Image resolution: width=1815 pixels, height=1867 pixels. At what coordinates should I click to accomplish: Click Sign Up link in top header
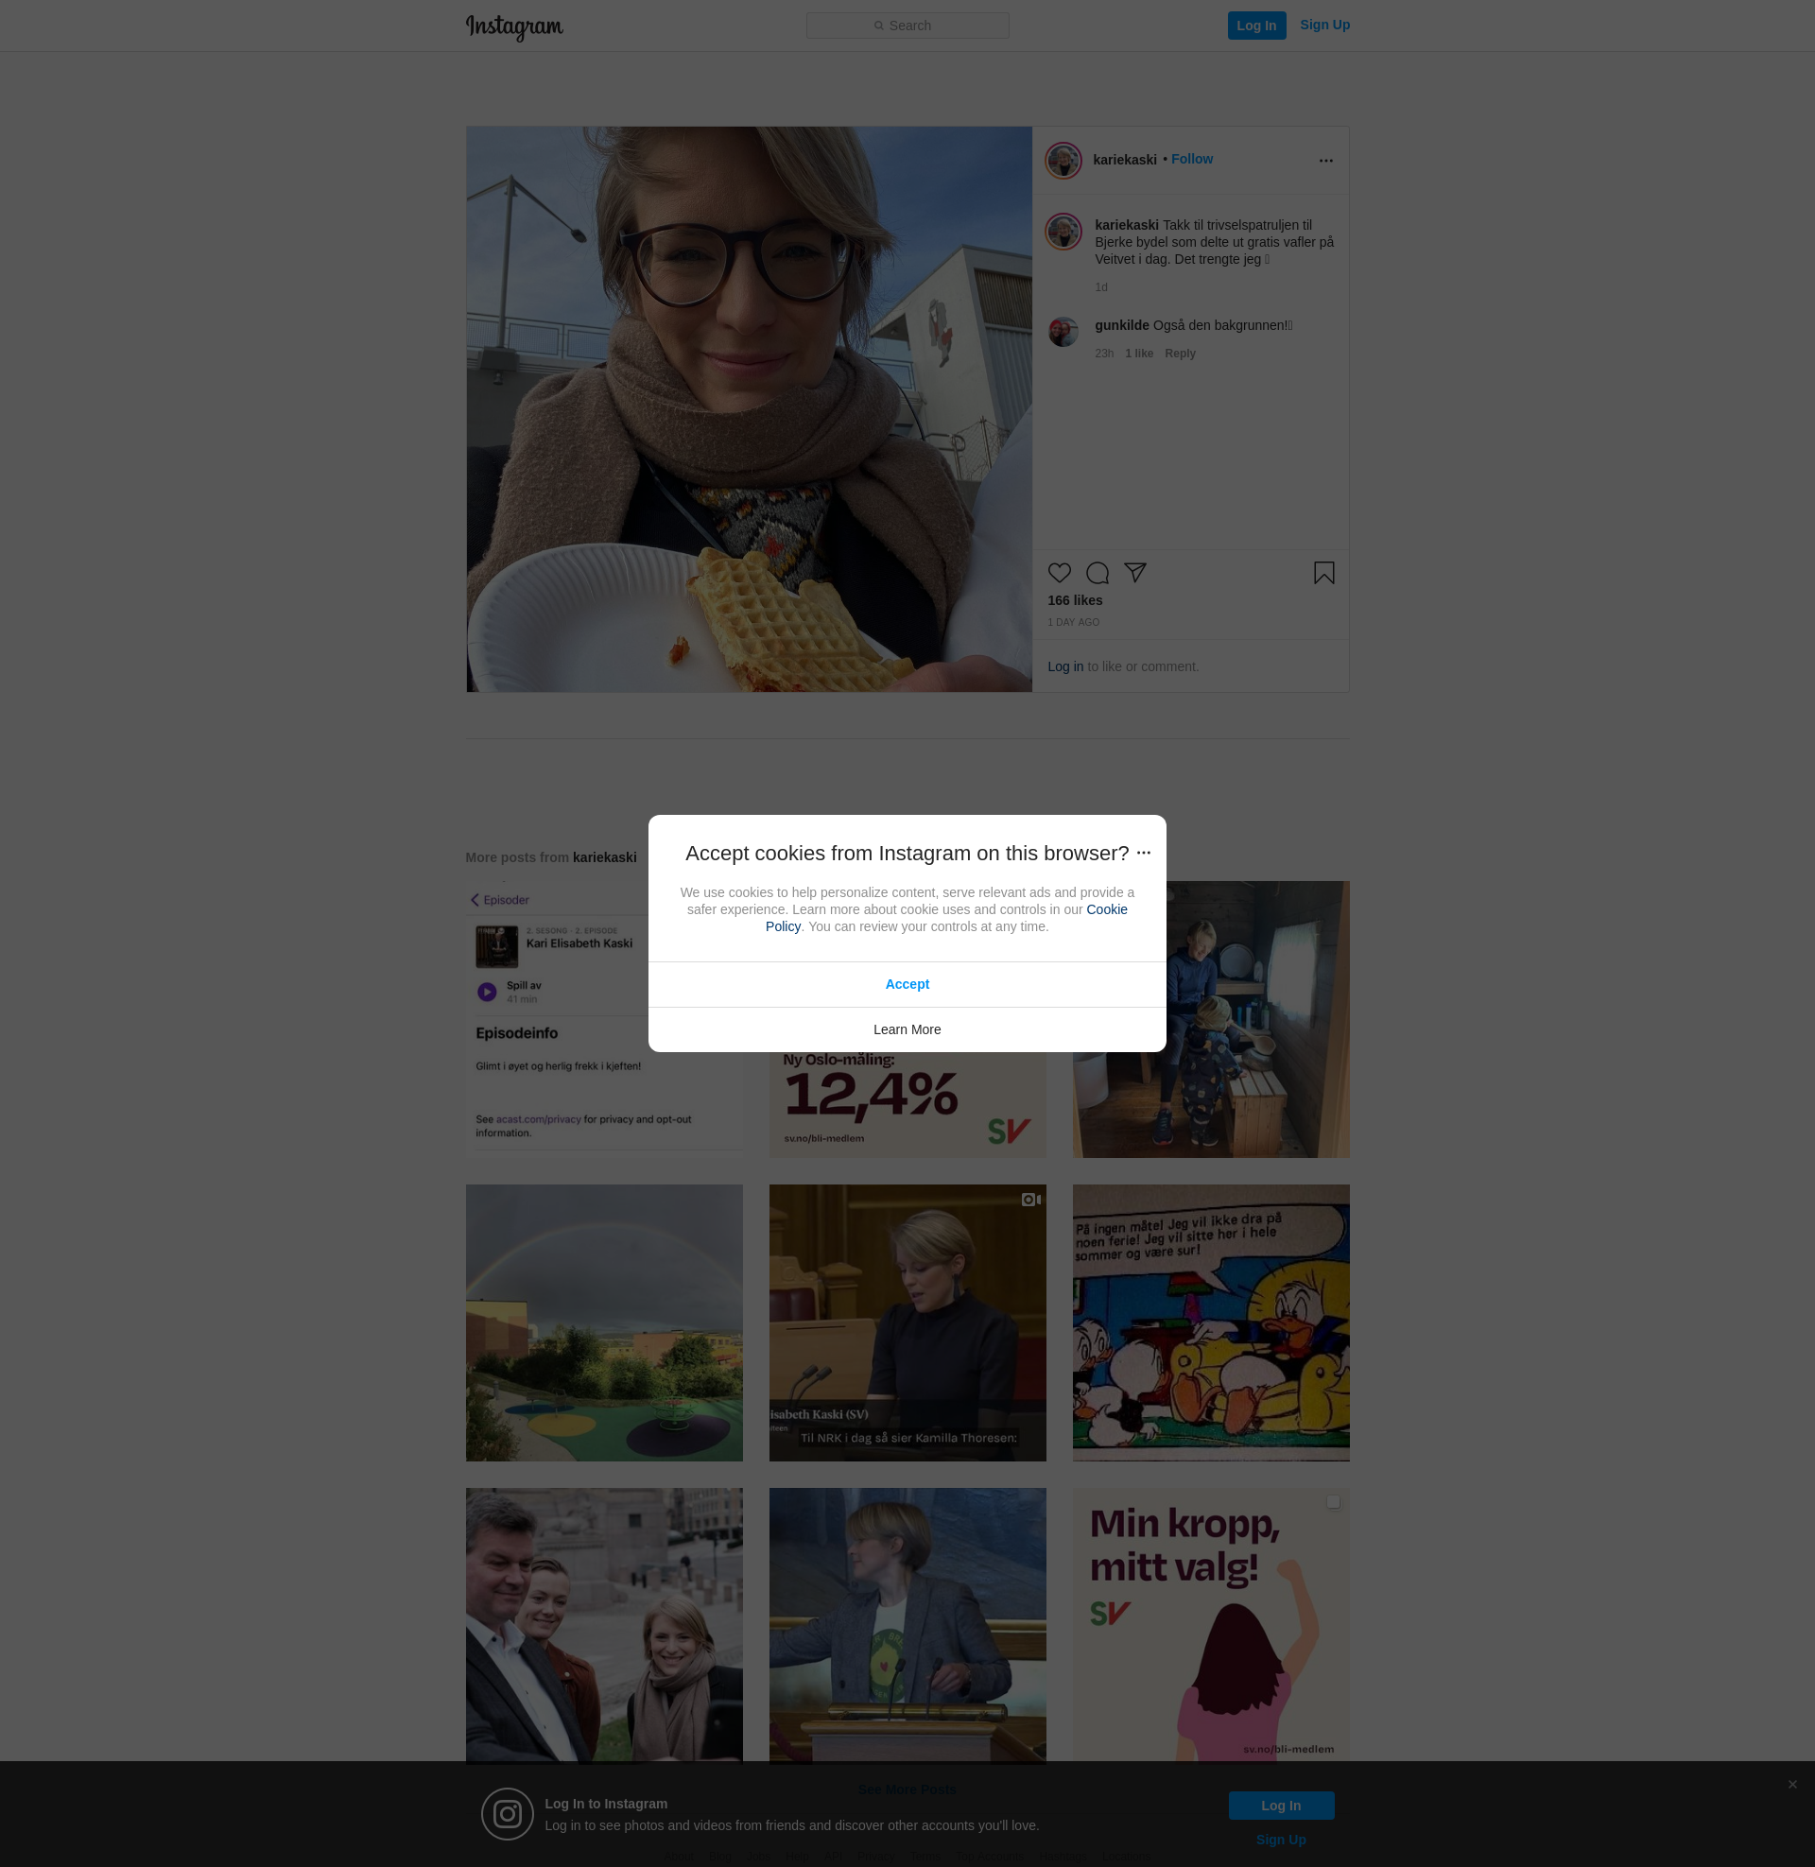click(1324, 25)
